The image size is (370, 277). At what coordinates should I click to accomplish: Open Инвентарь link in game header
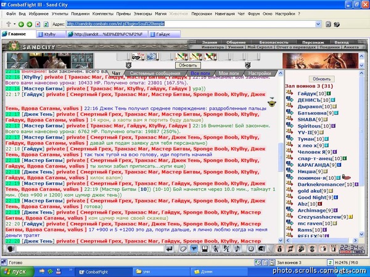(213, 47)
